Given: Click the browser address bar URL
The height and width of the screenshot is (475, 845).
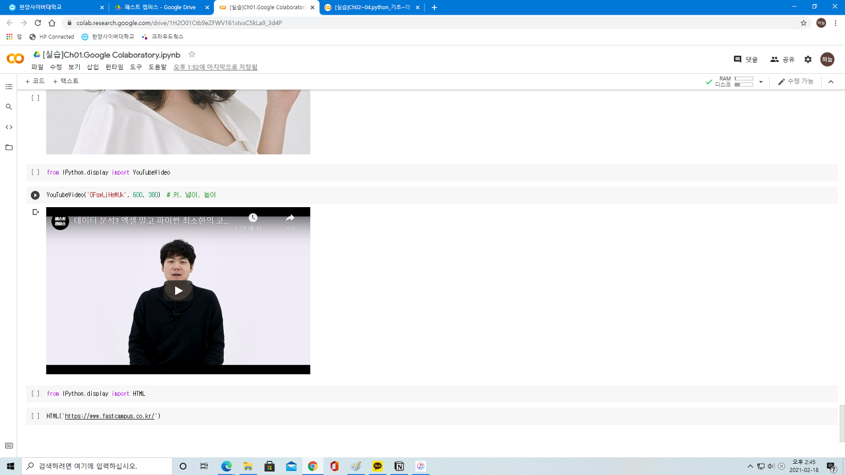Looking at the screenshot, I should (179, 22).
